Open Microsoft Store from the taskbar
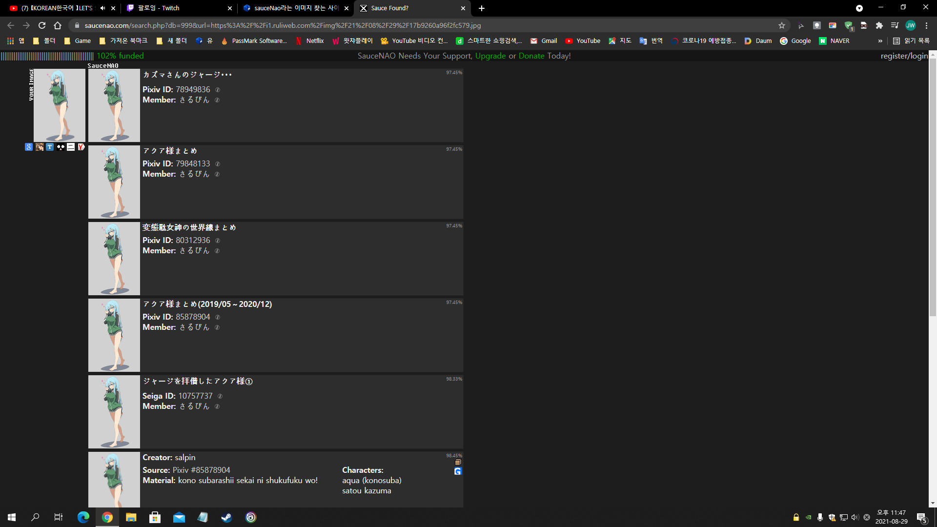Viewport: 937px width, 527px height. [155, 517]
